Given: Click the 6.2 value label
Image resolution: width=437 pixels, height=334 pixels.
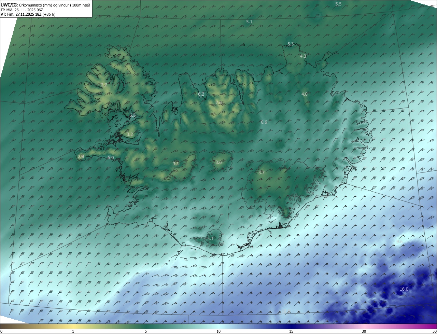Looking at the screenshot, I should [201, 94].
